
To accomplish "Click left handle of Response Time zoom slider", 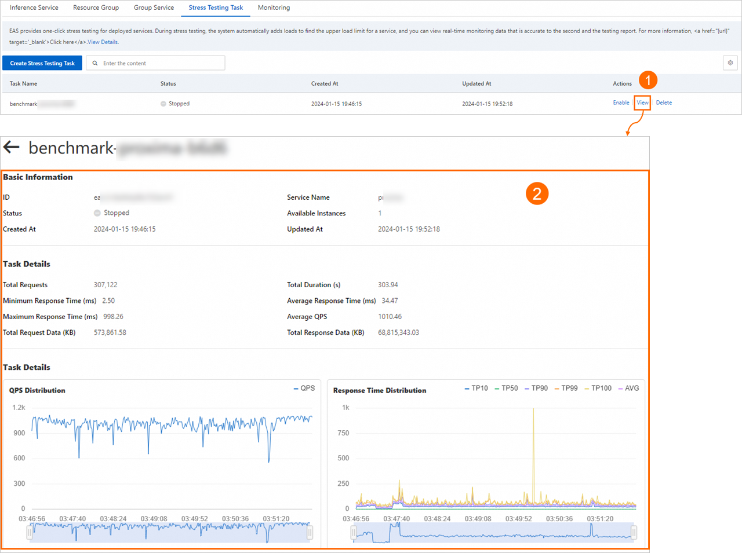I will pos(354,532).
